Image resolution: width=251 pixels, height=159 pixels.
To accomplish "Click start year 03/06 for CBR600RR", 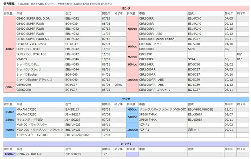I will pos(106,85).
